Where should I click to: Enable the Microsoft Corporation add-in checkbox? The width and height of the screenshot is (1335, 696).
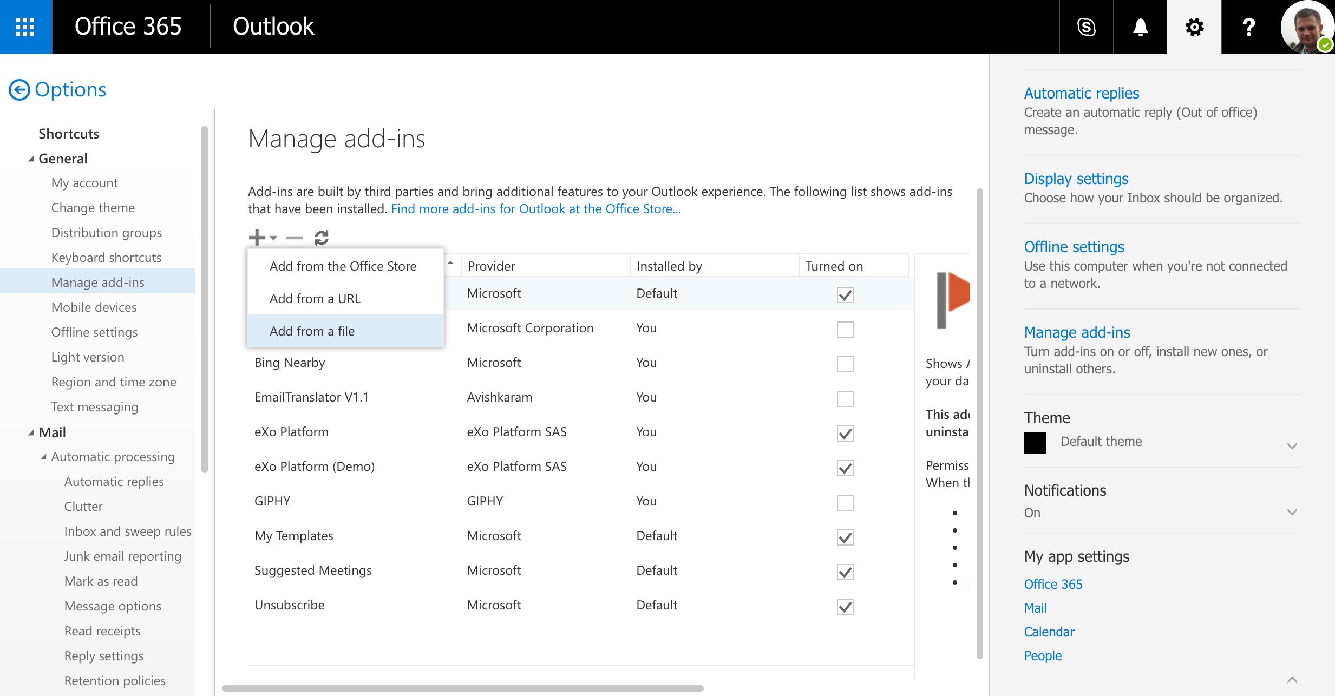point(845,330)
